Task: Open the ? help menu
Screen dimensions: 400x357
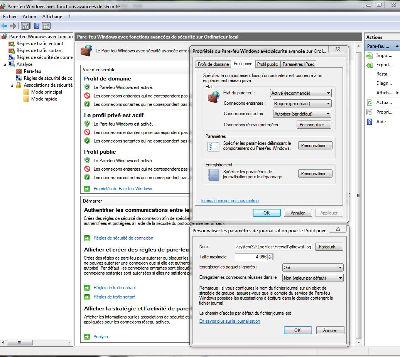Action: point(69,17)
